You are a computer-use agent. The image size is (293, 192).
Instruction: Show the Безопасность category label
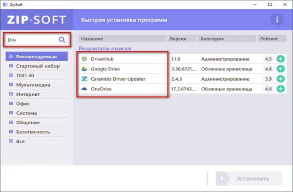click(33, 132)
